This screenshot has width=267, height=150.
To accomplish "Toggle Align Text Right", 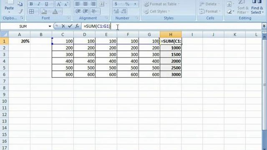I will point(93,4).
